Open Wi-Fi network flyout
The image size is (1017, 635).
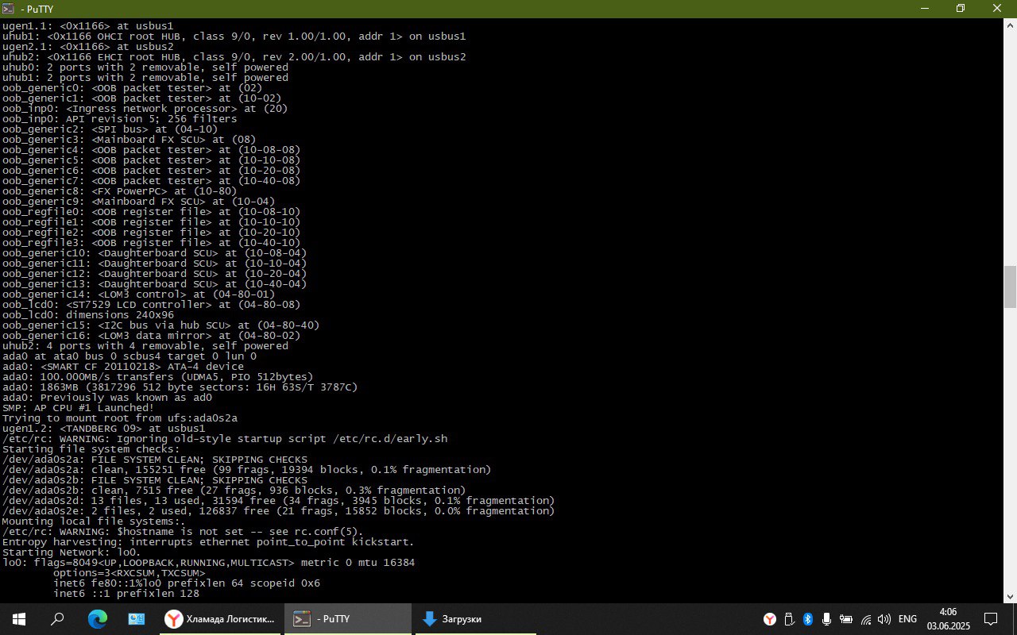point(866,619)
